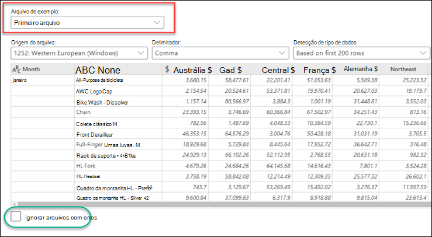
Task: Click the 743.7 value
Action: coord(200,187)
